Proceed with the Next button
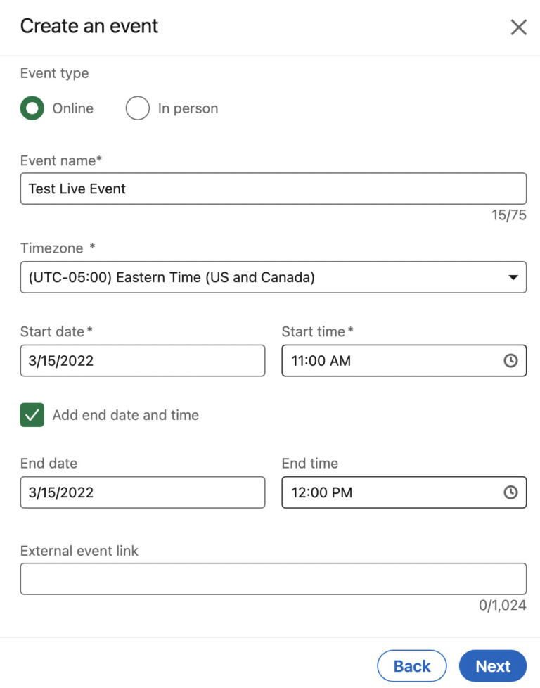The width and height of the screenshot is (540, 688). (493, 666)
